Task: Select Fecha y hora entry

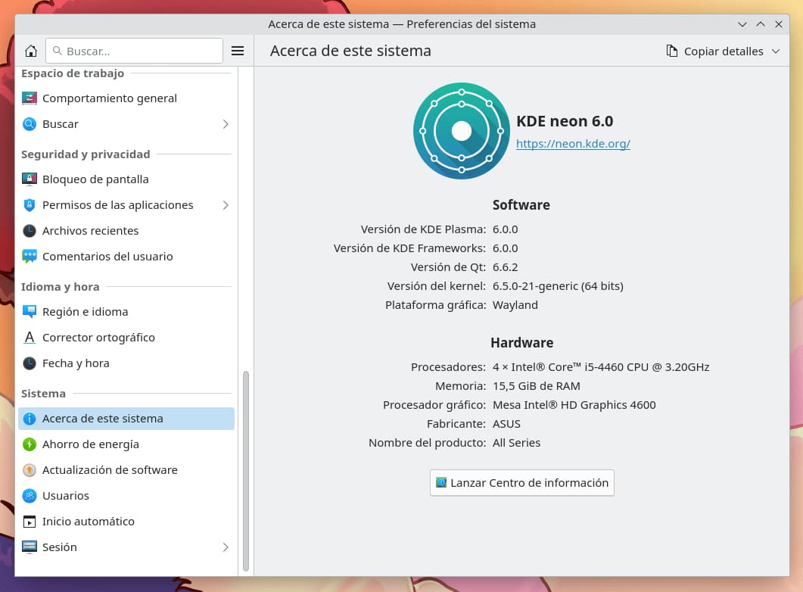Action: [x=126, y=363]
